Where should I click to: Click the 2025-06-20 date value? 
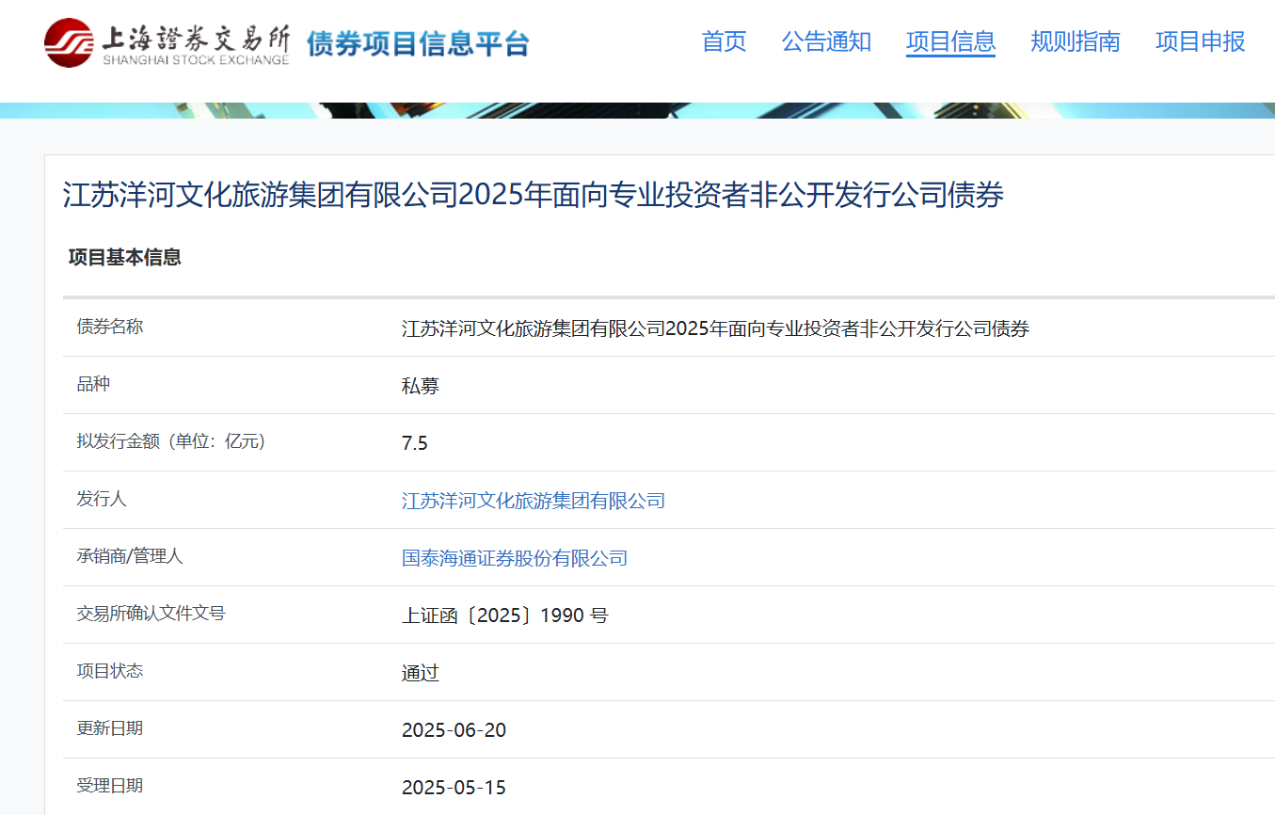(x=454, y=730)
